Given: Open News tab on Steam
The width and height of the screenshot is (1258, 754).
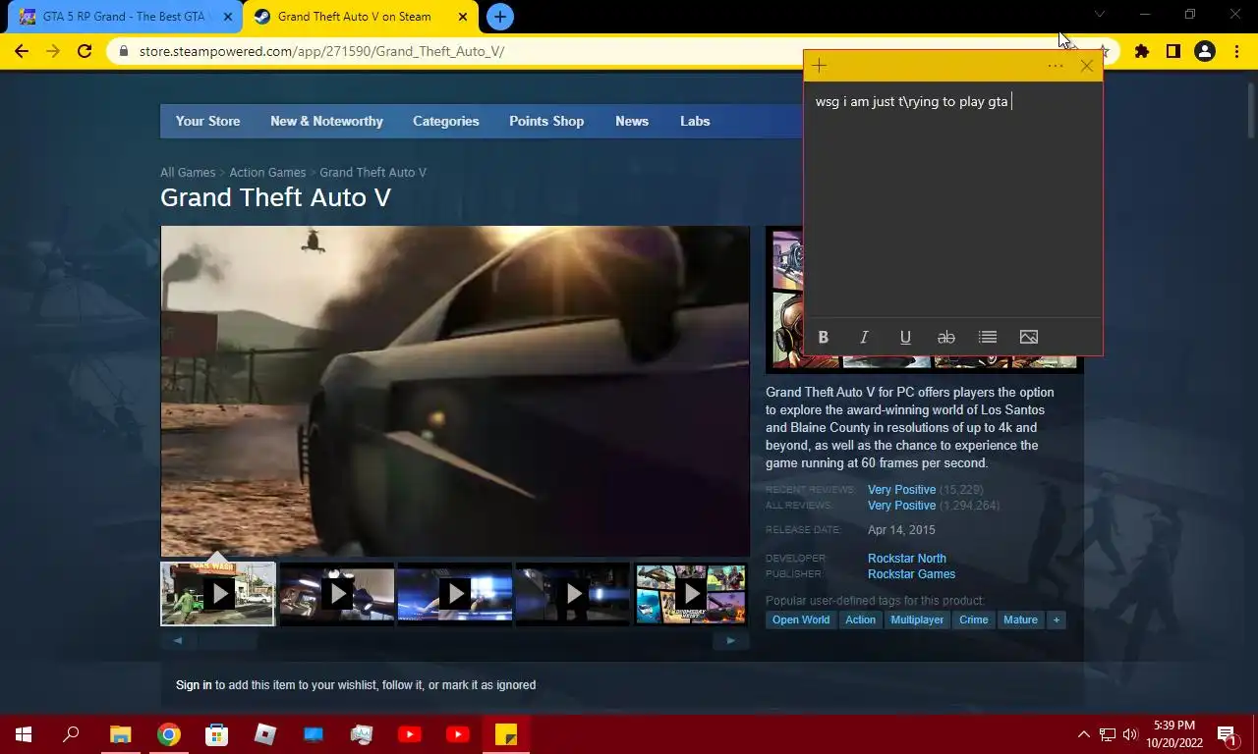Looking at the screenshot, I should 632,121.
